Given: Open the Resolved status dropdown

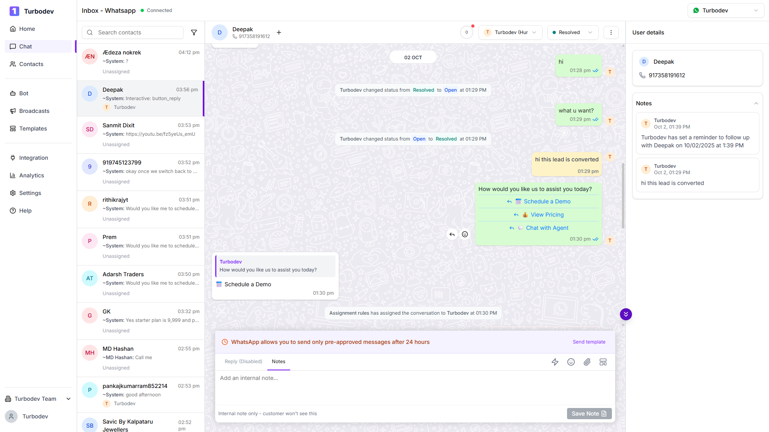Looking at the screenshot, I should tap(572, 32).
